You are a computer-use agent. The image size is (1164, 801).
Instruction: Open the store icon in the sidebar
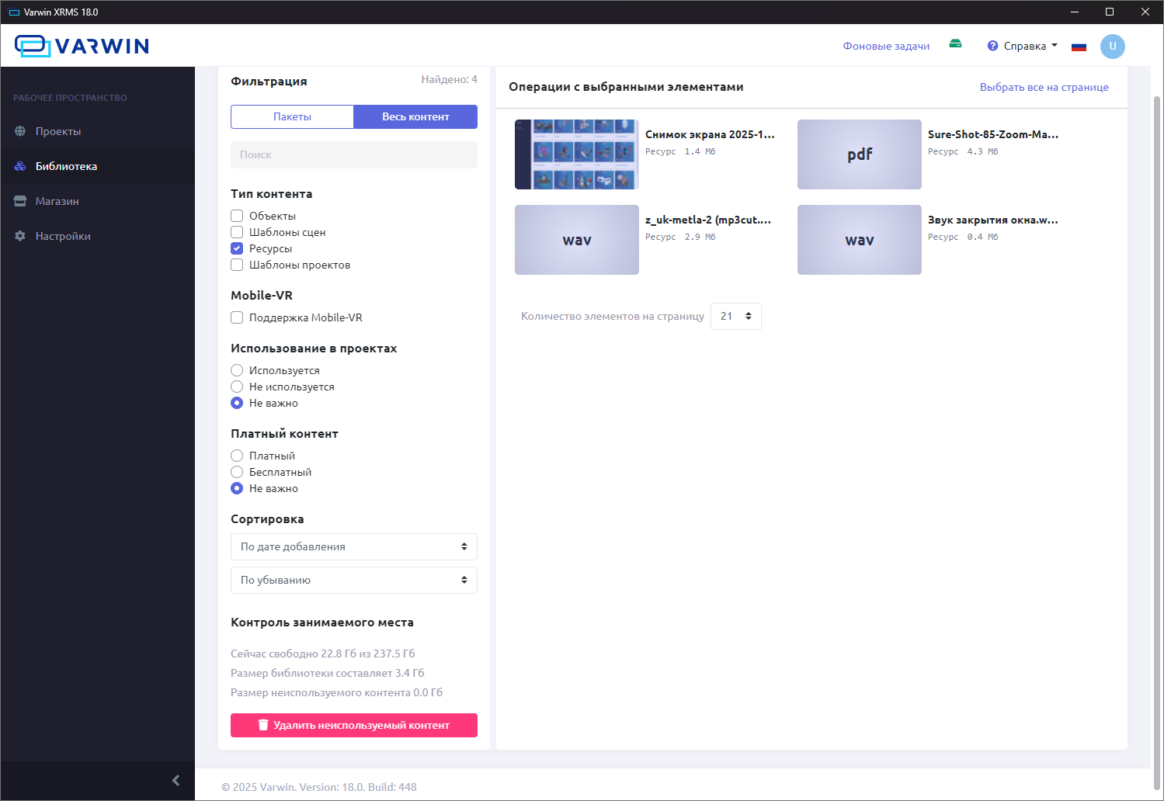click(20, 201)
